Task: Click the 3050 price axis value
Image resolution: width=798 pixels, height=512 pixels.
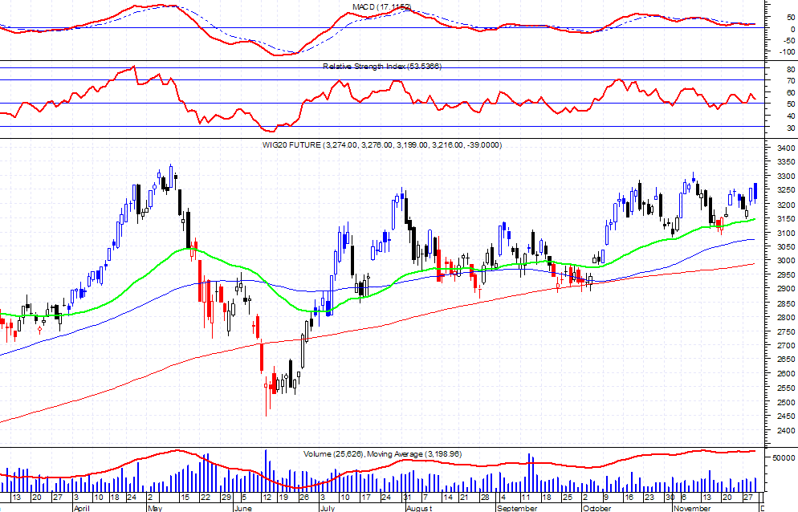Action: [786, 247]
